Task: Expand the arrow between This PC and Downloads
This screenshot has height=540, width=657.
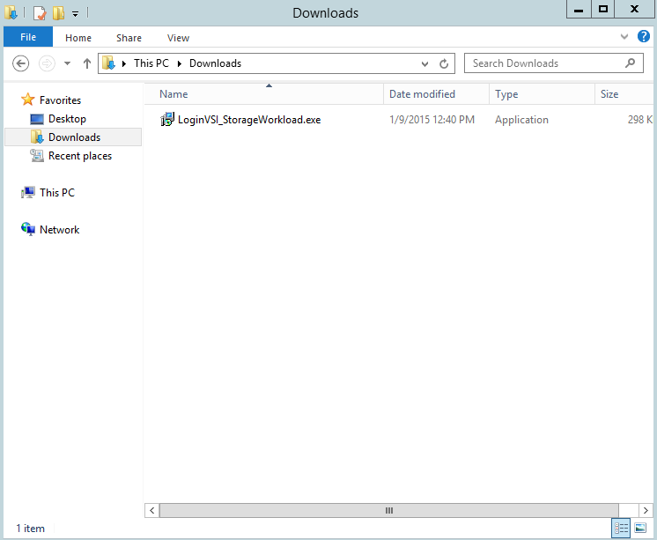Action: click(180, 63)
